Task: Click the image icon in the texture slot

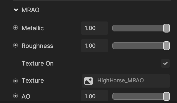Action: tap(88, 81)
